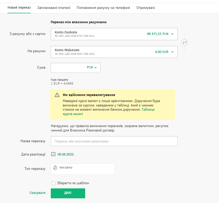Open the 'Поповнення рахунку на телефоні' tab
Viewport: 219px width, 203px height.
[x=103, y=8]
